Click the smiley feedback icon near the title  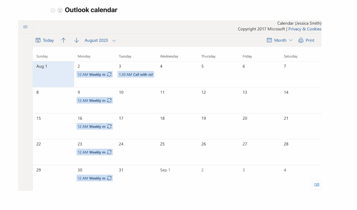[x=60, y=10]
